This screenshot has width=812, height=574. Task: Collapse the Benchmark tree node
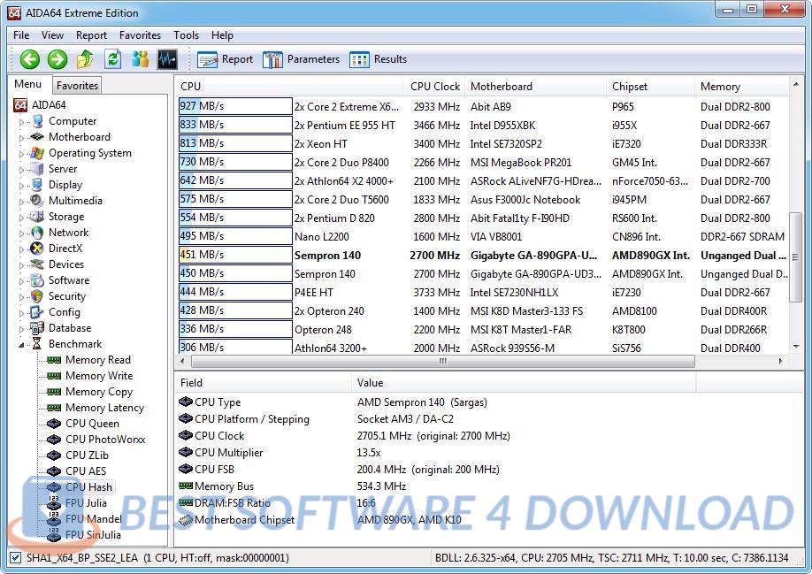pyautogui.click(x=22, y=345)
